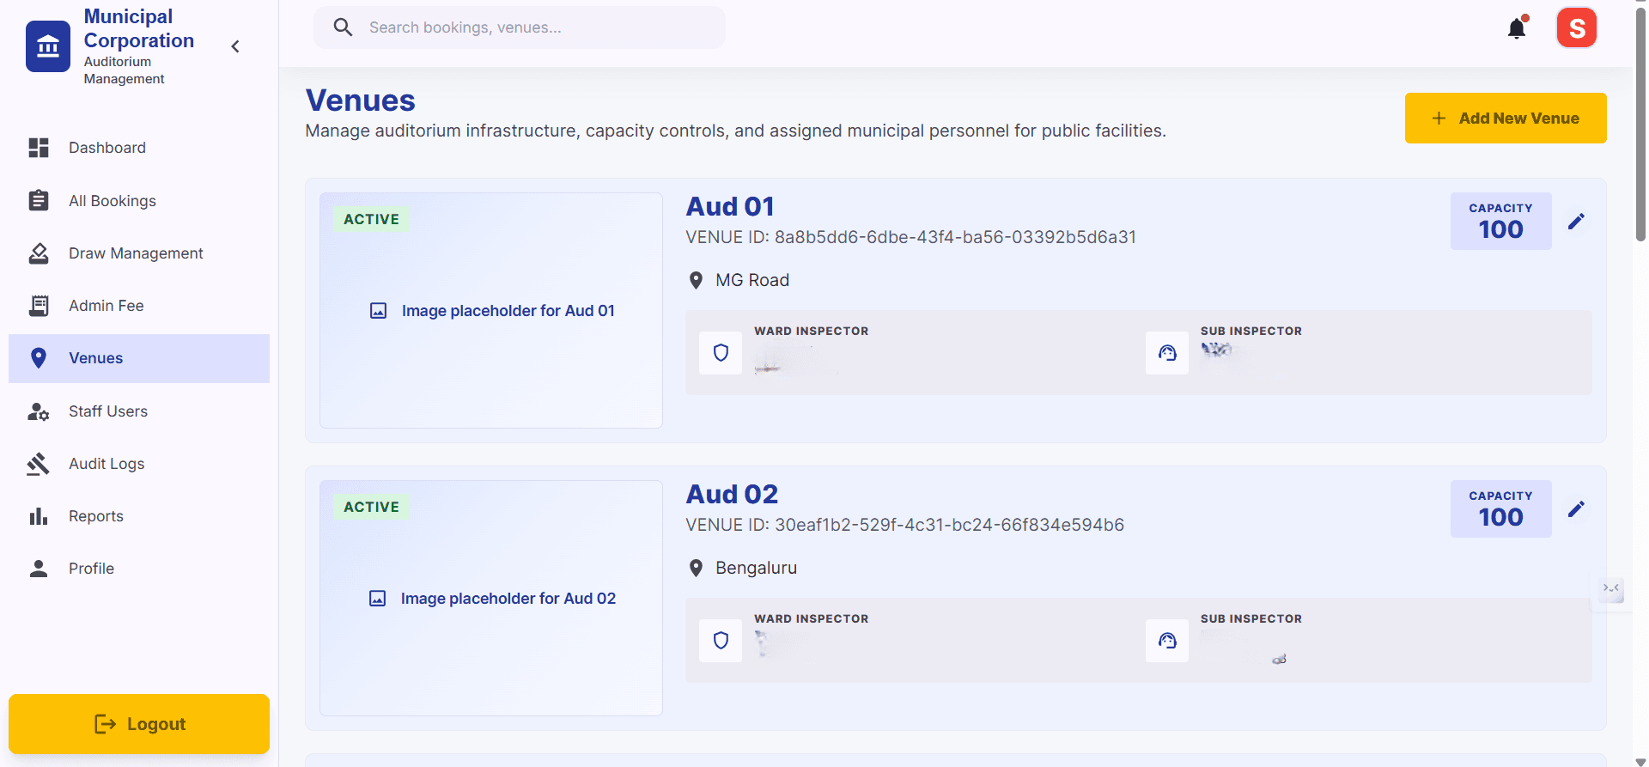Click the Aud 02 venue title
The height and width of the screenshot is (767, 1649).
pos(732,494)
